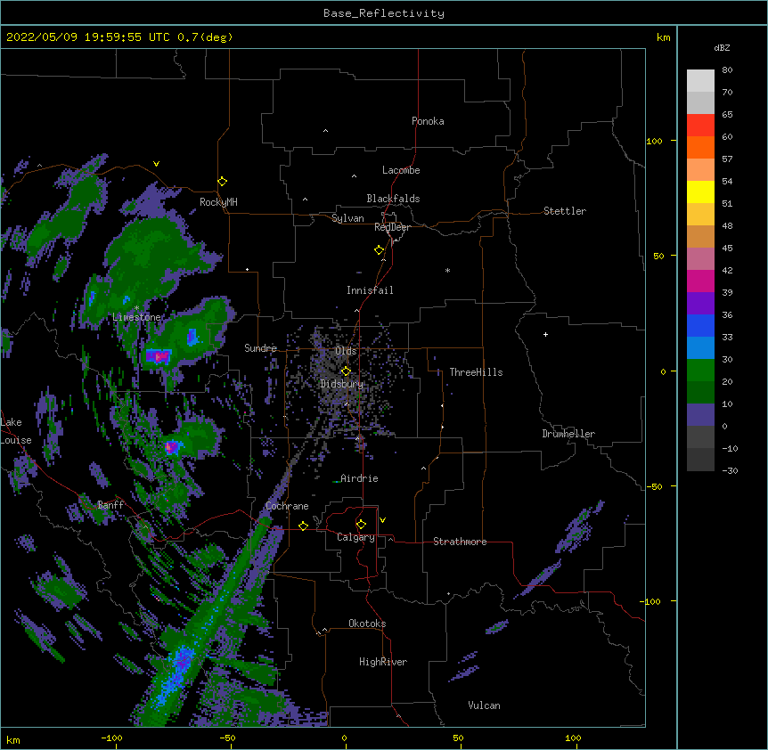Click the yellow diamond marker between Olds and Didsbury
This screenshot has height=750, width=768.
coord(346,371)
